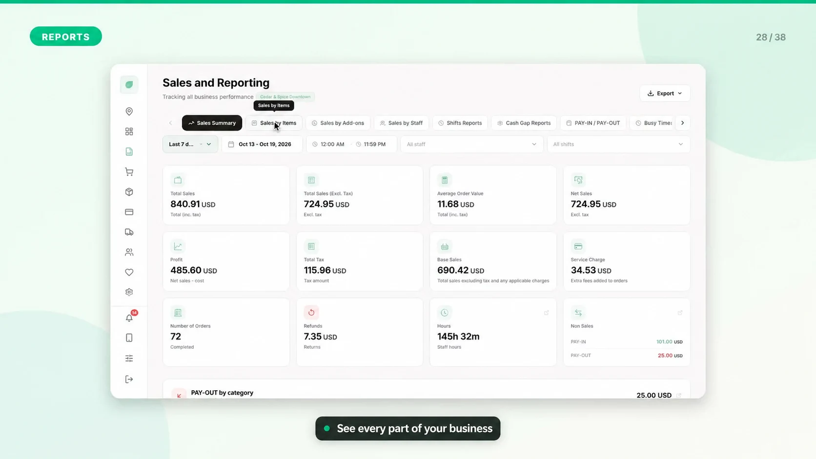Select the Sales Summary tab

pos(212,123)
